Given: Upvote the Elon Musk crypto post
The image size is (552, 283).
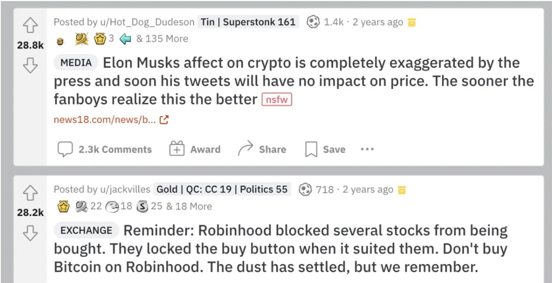Looking at the screenshot, I should tap(30, 25).
